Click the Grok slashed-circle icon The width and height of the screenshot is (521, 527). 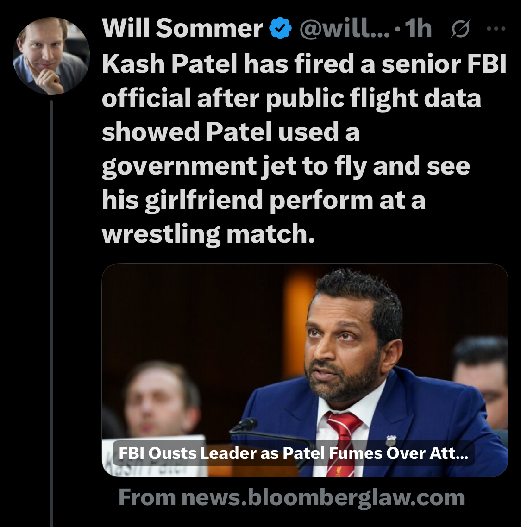click(460, 29)
